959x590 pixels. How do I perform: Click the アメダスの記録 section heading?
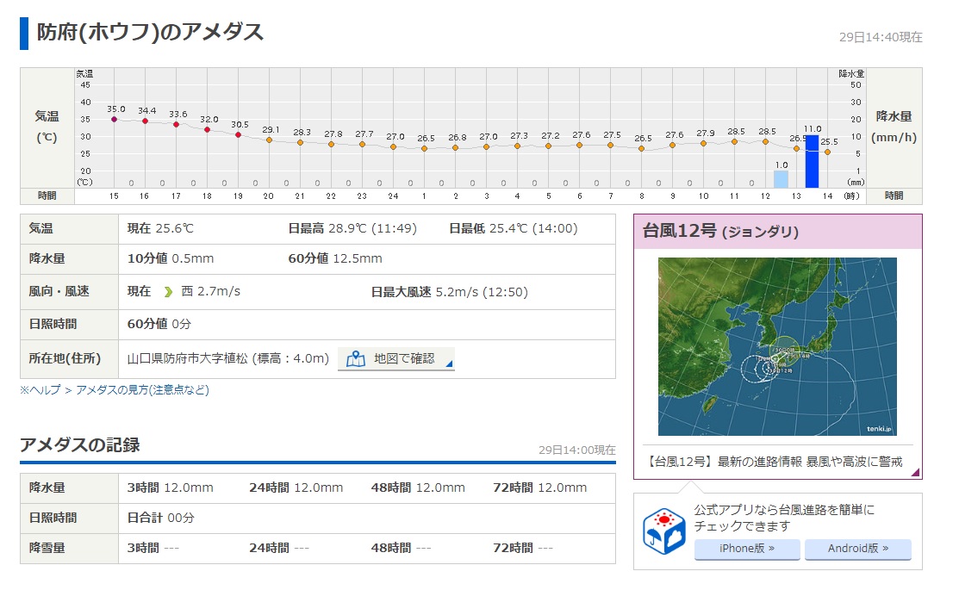coord(80,444)
